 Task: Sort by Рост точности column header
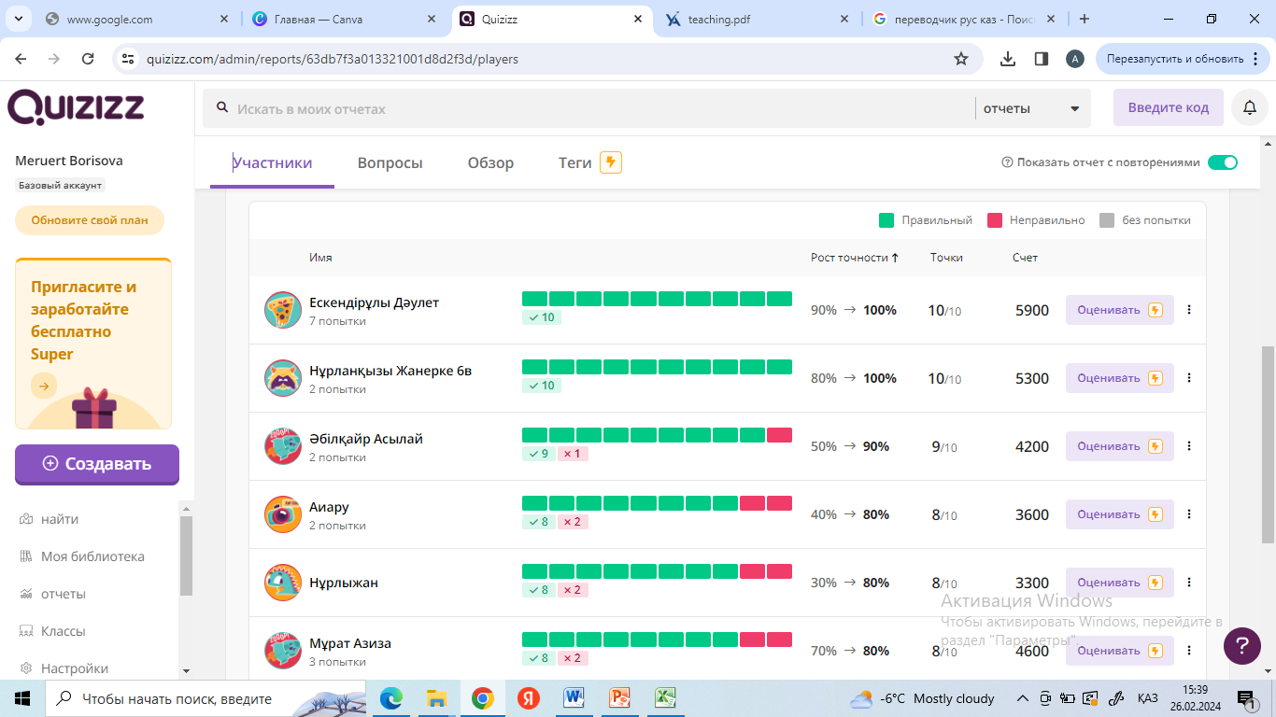coord(854,258)
